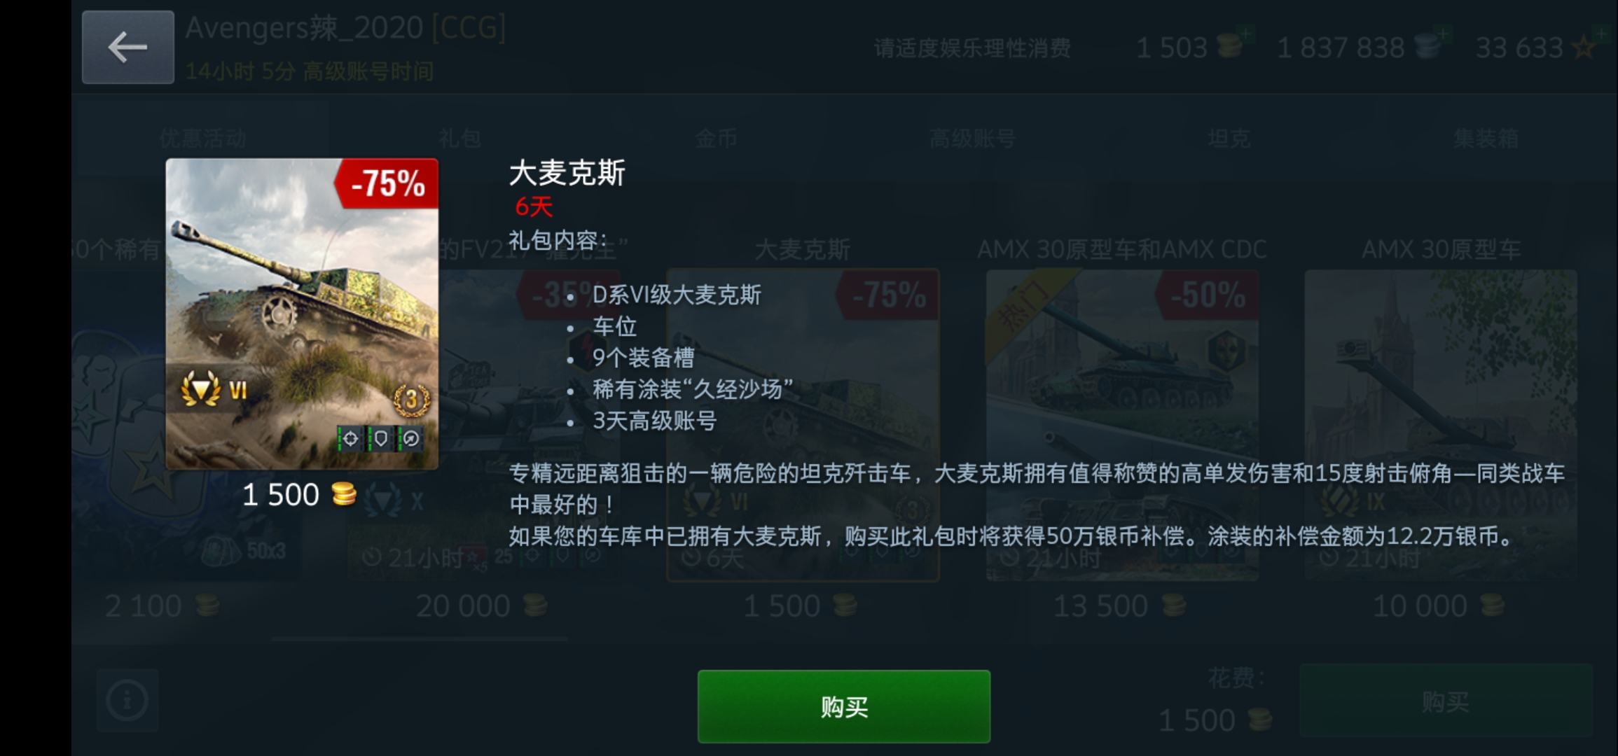Go back using the arrow button
The image size is (1618, 756).
pos(128,48)
